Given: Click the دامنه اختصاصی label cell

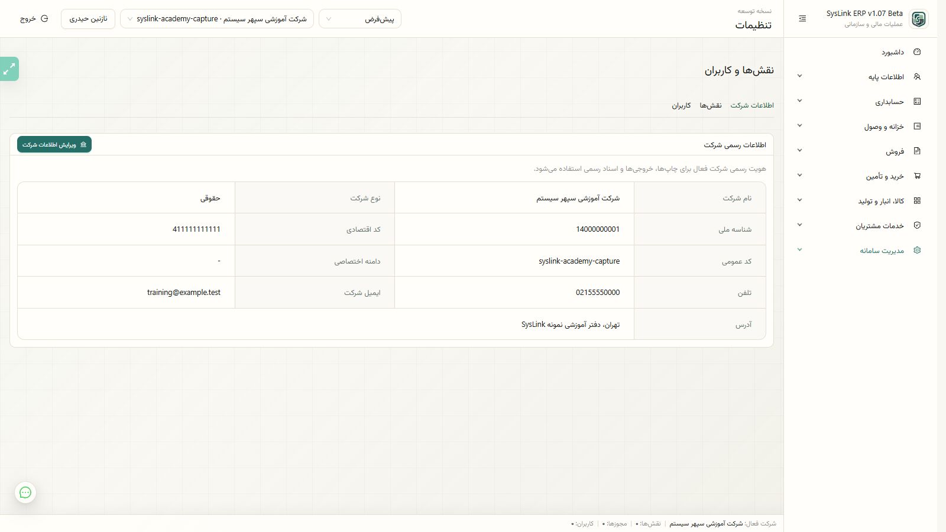Looking at the screenshot, I should (315, 261).
